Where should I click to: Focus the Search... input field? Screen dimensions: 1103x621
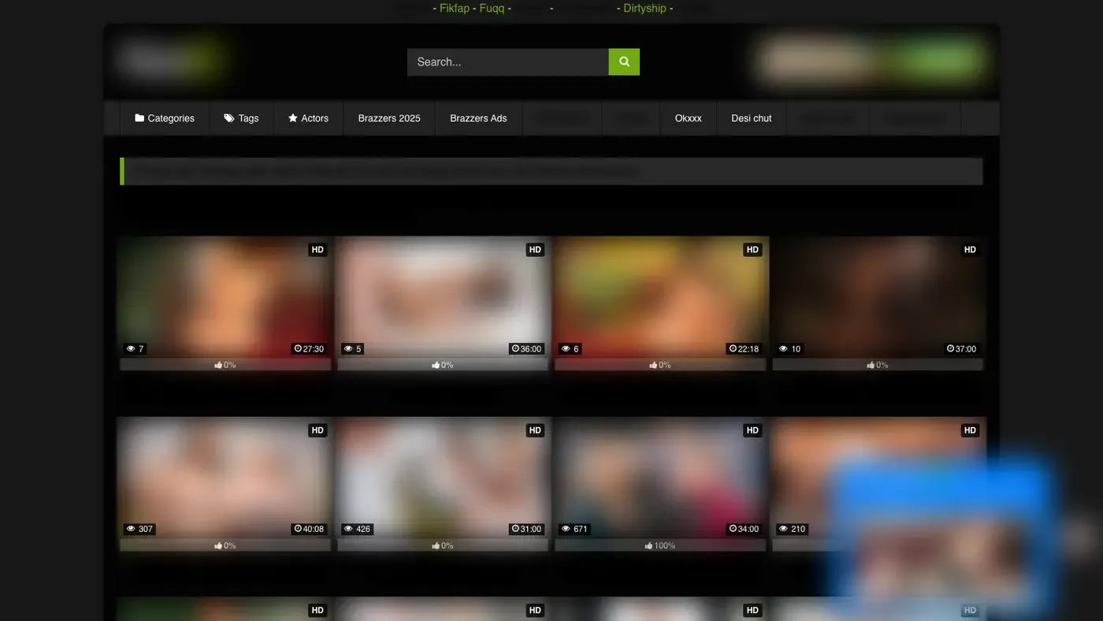pyautogui.click(x=508, y=61)
